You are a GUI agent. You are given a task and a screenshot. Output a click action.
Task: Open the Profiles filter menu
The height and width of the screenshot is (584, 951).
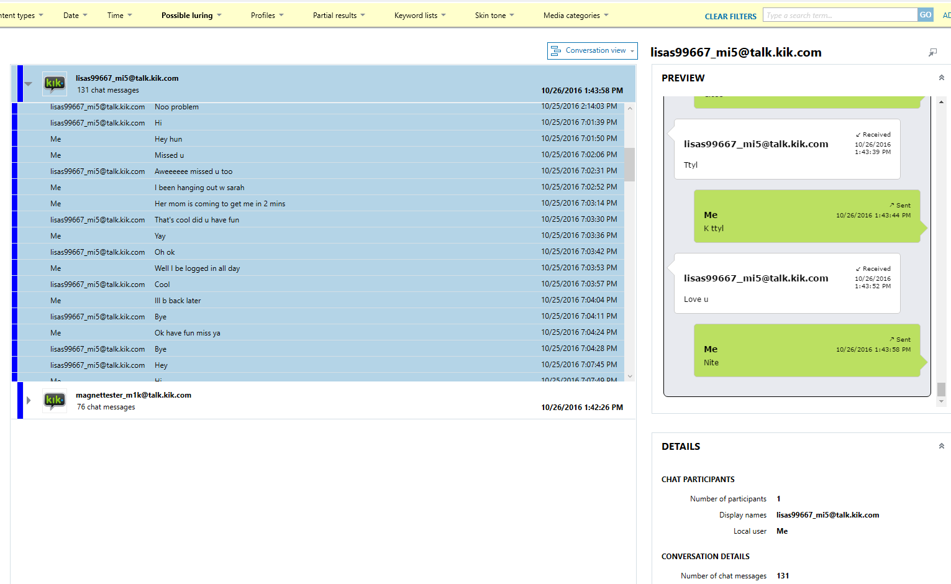267,16
